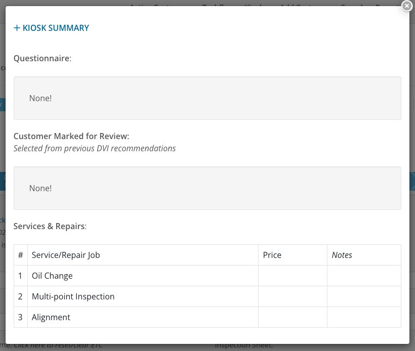Click the Price cell for Alignment
The image size is (415, 351).
[x=293, y=317]
